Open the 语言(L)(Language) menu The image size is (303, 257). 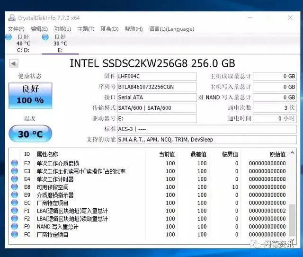click(165, 29)
